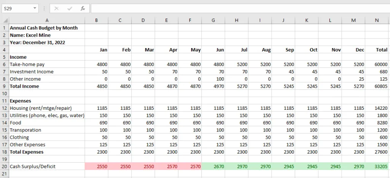This screenshot has width=390, height=178.
Task: Click Other income June value 100
Action: (213, 79)
